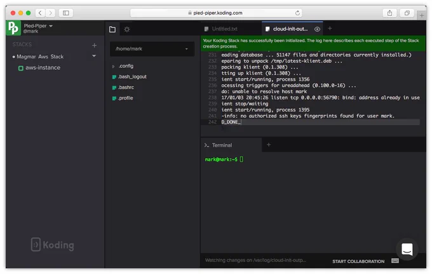Click the STACKS section header
This screenshot has height=274, width=432.
coord(22,44)
